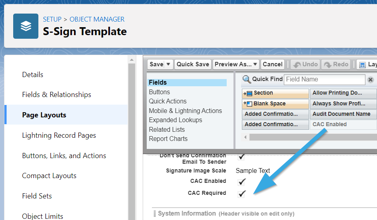Toggle the CAC Required checkbox
377x220 pixels.
(241, 194)
